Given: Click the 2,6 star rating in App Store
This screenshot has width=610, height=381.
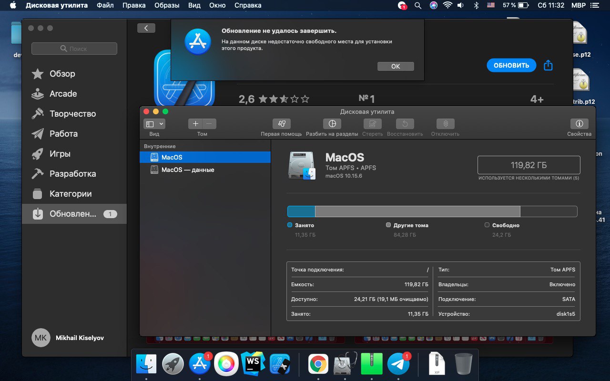Looking at the screenshot, I should [274, 99].
